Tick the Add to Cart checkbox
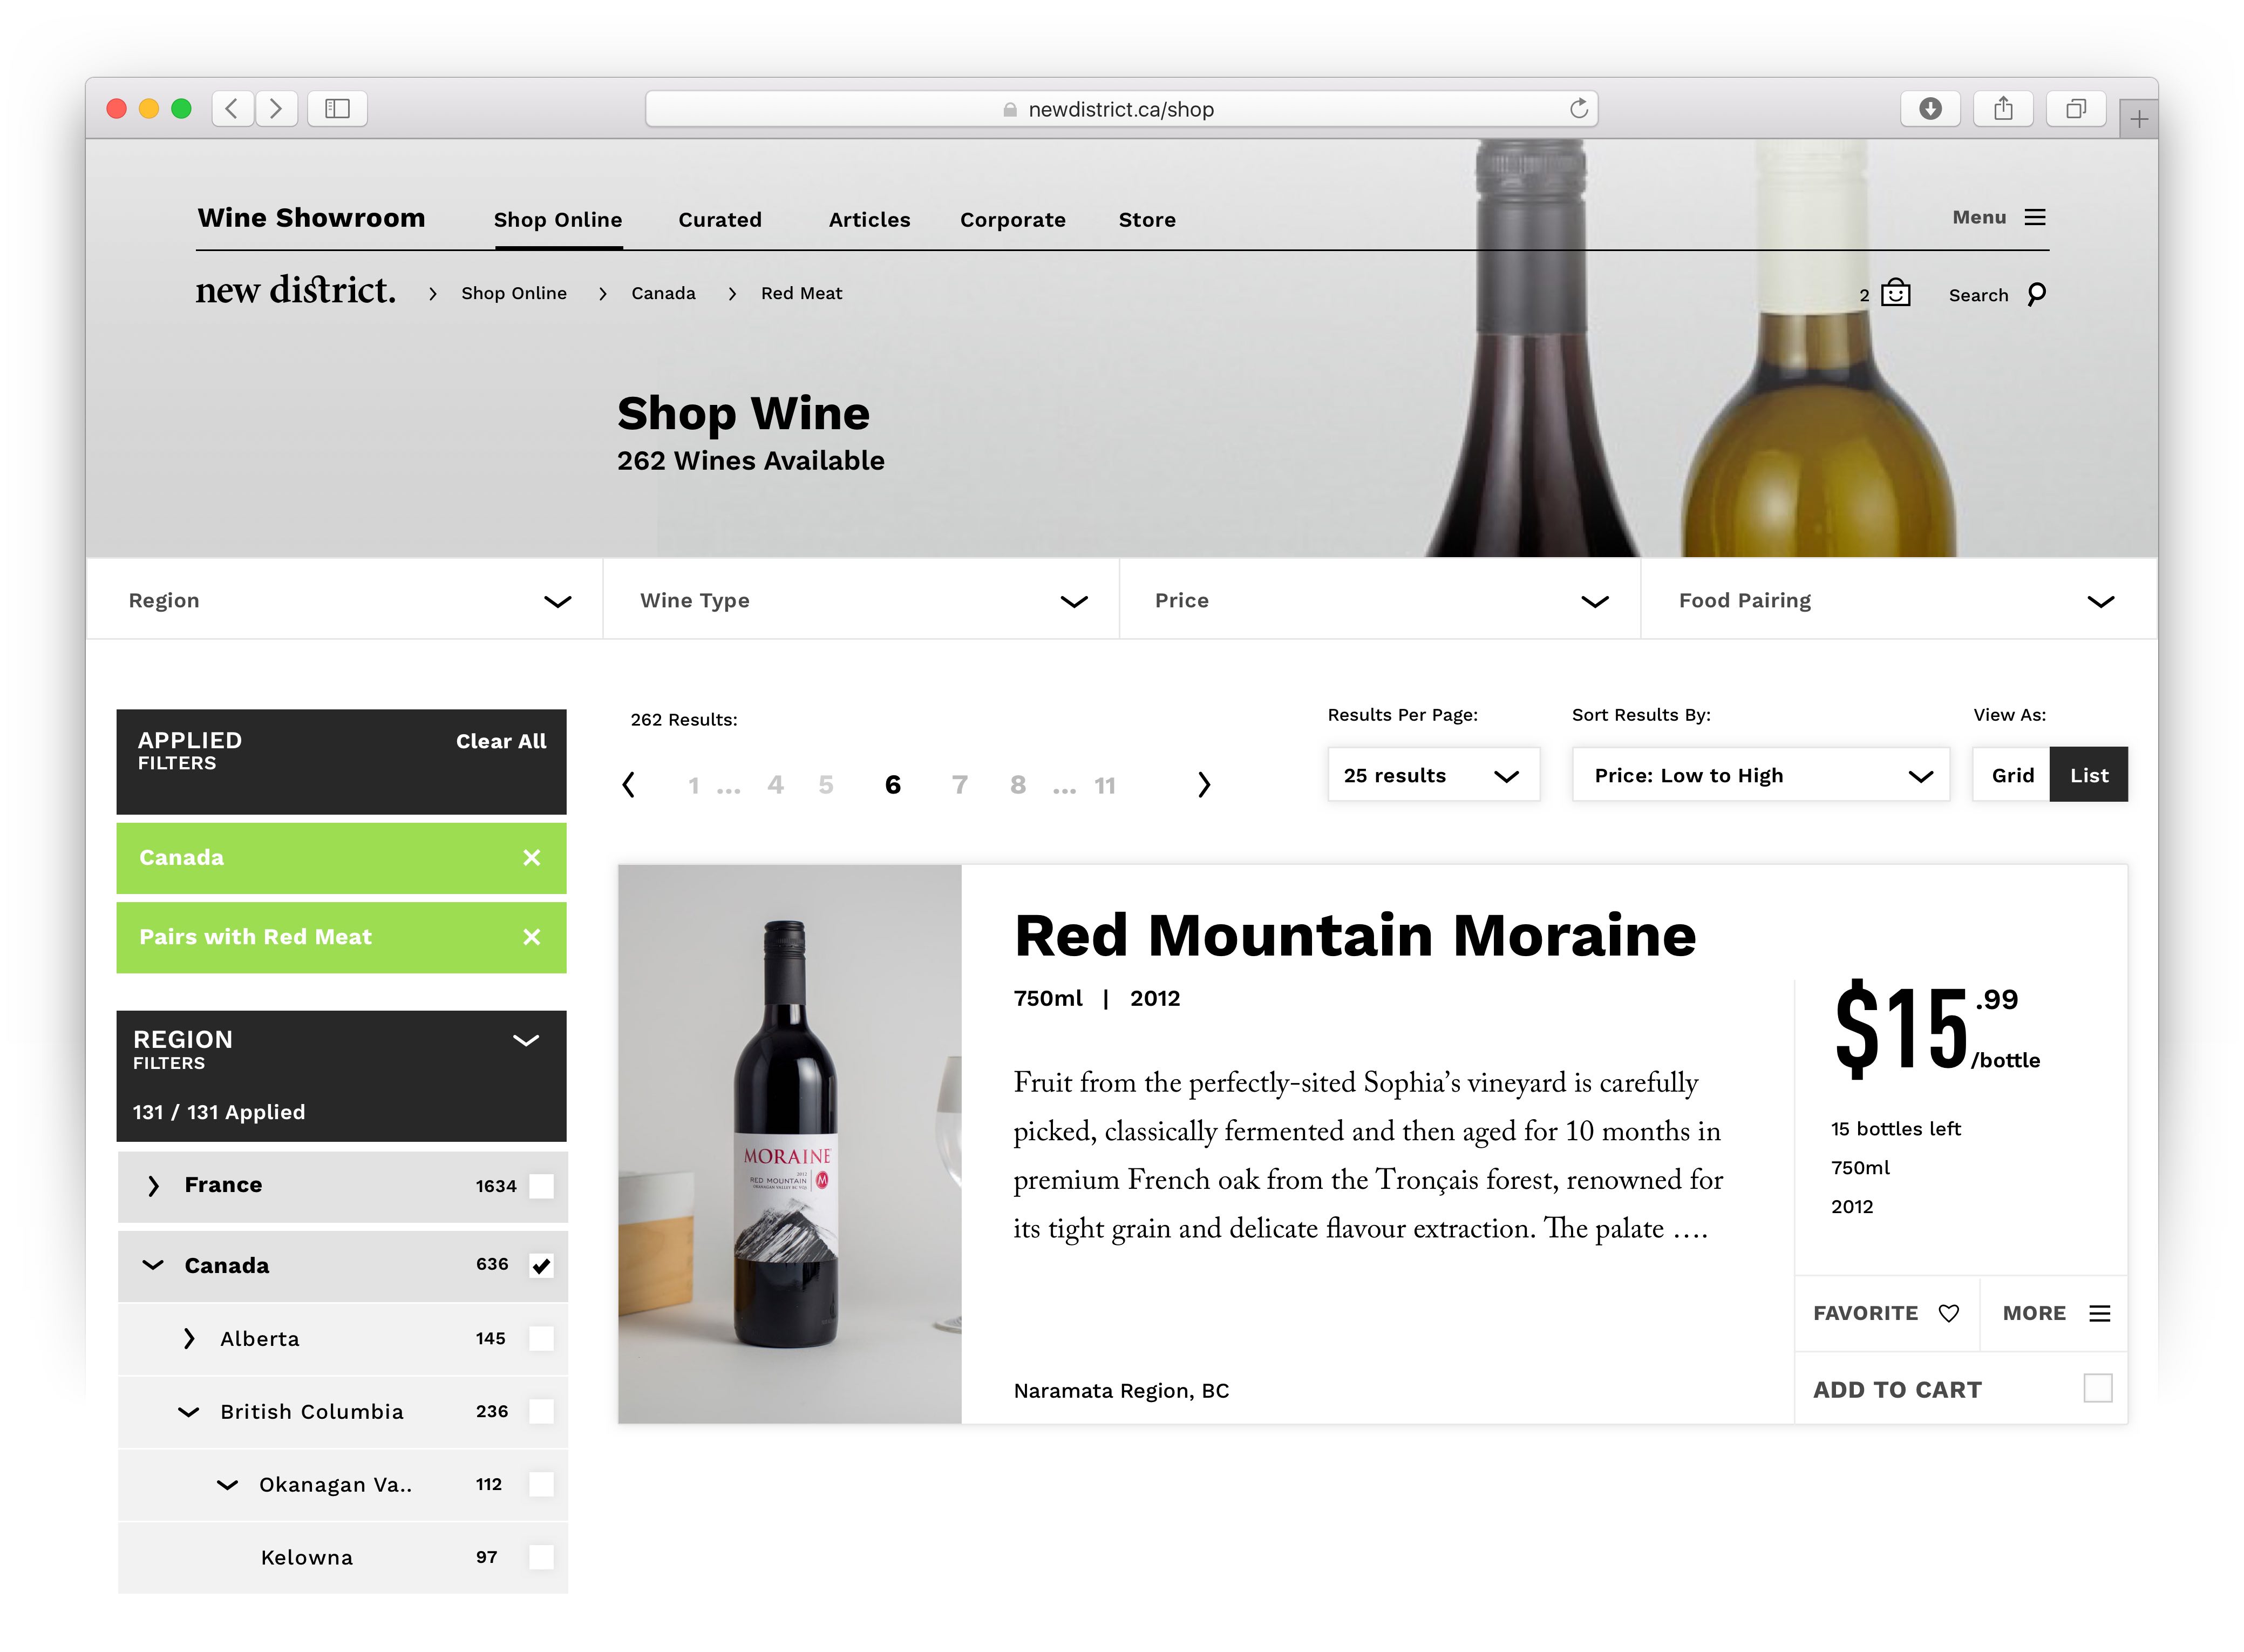Screen dimensions: 2244x1652 (x=2097, y=1388)
